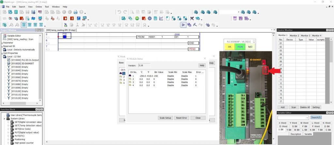
Task: Select the M: Bit variable type
Action: point(297,130)
